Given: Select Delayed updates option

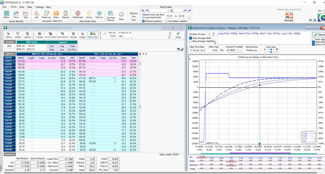Looking at the screenshot, I should tap(143, 21).
